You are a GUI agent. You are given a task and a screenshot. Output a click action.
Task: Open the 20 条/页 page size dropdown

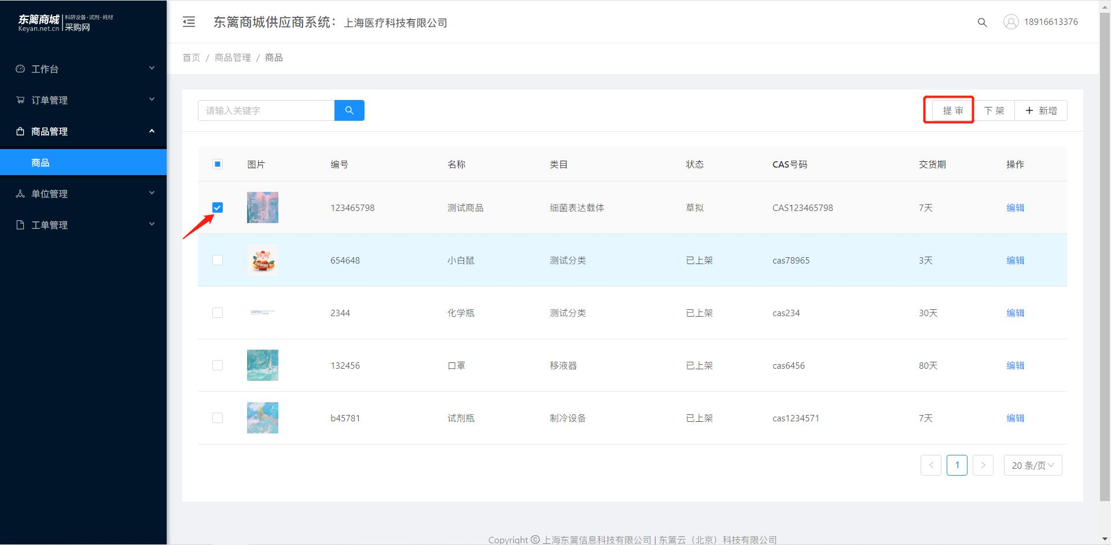[x=1033, y=465]
